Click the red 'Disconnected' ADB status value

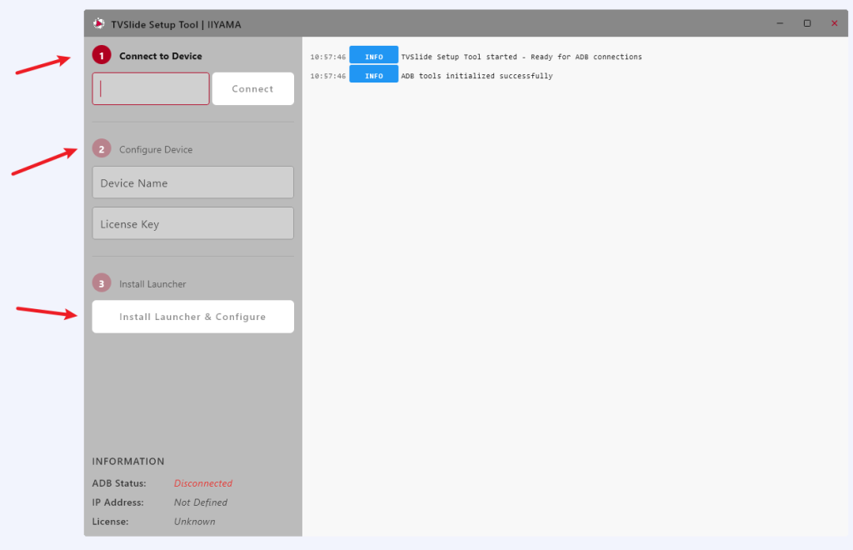click(x=203, y=483)
